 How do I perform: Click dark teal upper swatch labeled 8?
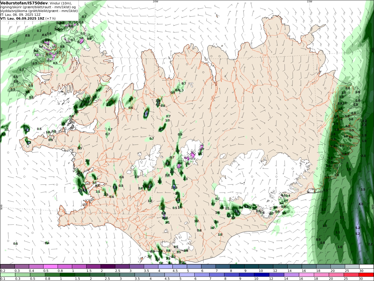pyautogui.click(x=237, y=267)
